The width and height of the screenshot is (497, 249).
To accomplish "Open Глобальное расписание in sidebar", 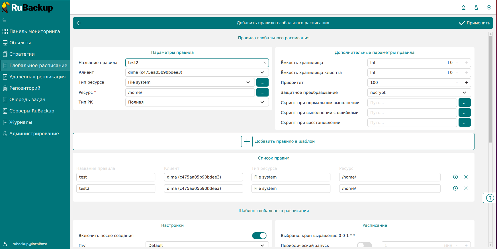I will click(35, 66).
